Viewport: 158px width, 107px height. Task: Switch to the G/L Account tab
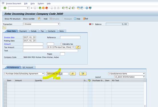click(28, 67)
